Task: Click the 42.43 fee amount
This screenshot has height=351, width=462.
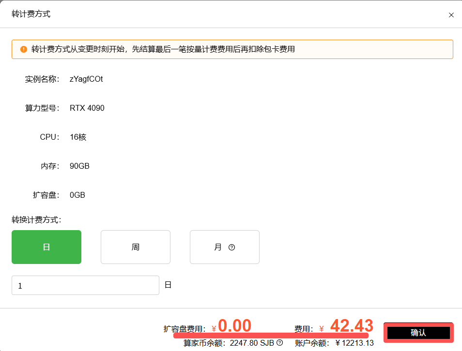Action: [352, 326]
